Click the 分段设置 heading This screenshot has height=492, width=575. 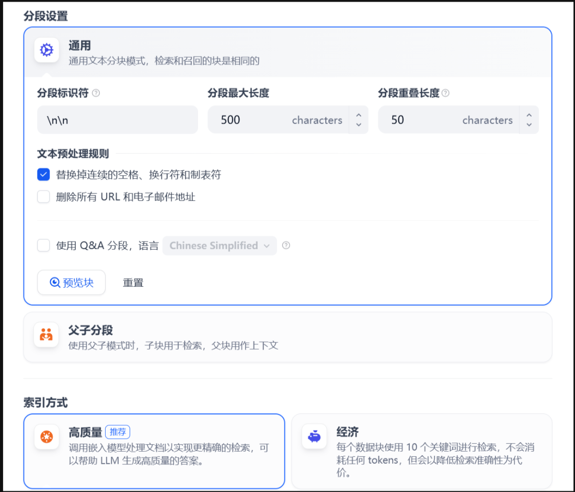click(45, 16)
